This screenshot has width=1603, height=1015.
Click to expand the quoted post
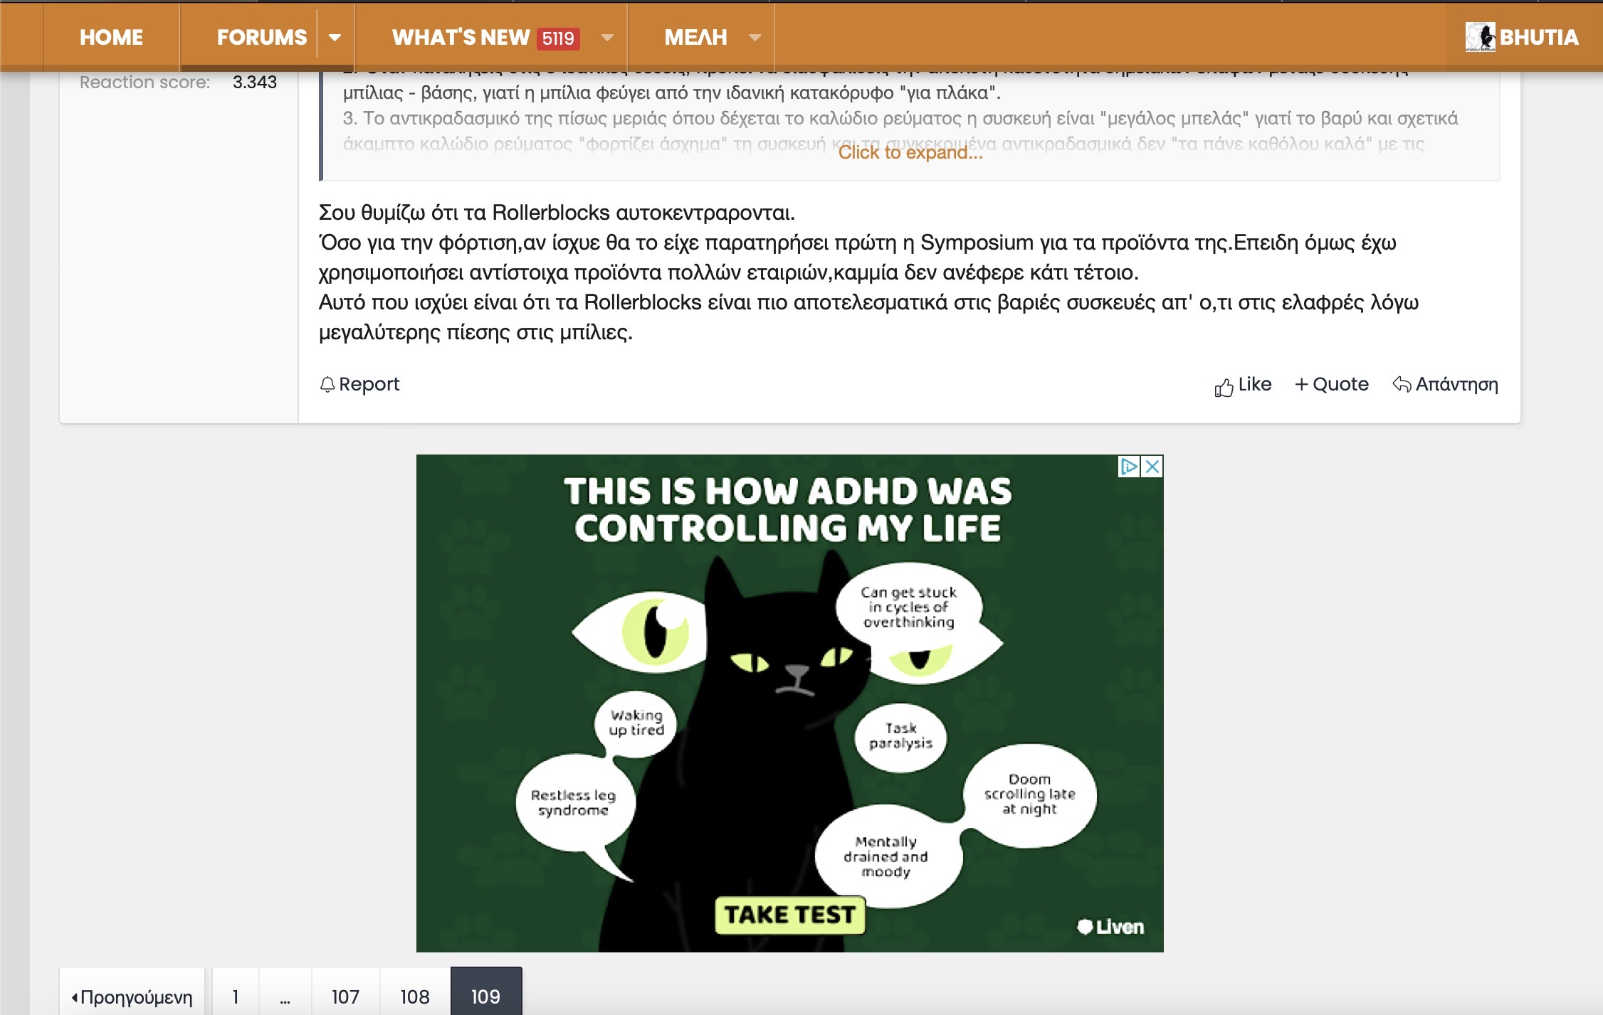910,153
